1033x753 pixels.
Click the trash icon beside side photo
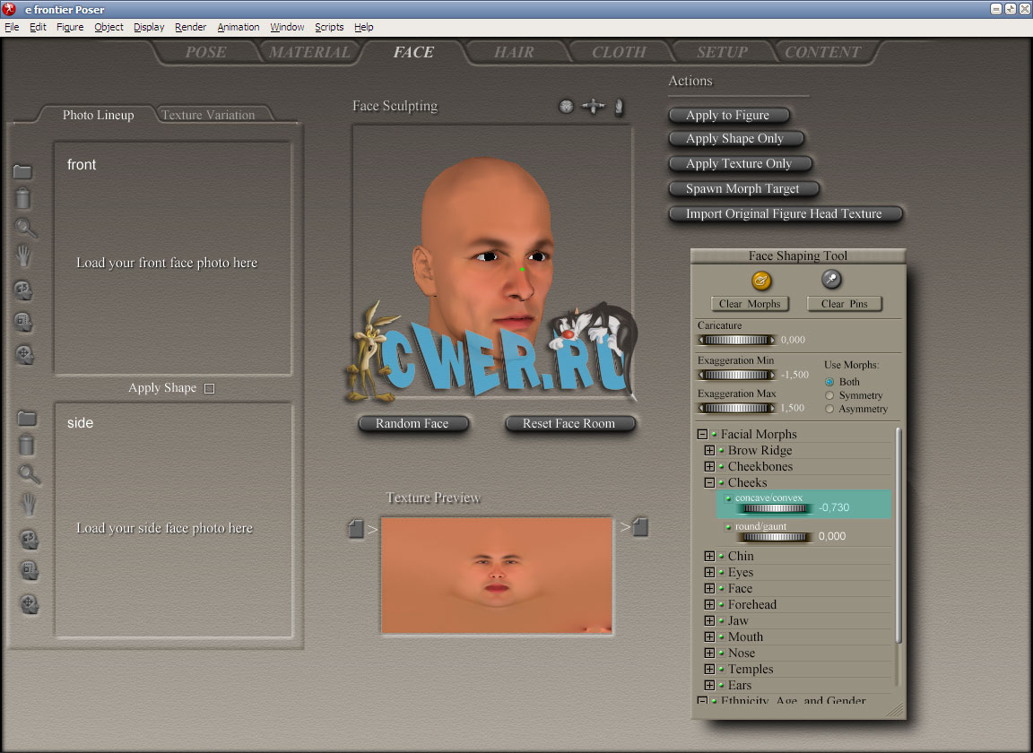coord(27,445)
